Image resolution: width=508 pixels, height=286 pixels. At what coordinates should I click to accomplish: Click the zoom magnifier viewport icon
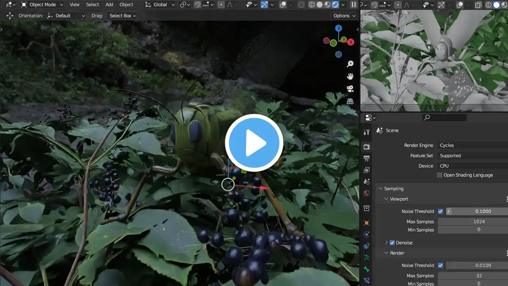point(350,64)
